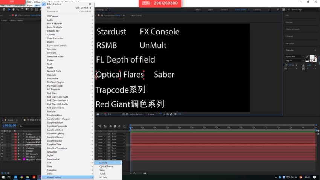Select the Selection arrow tool
Screen dimensions: 320x180
[x=9, y=9]
